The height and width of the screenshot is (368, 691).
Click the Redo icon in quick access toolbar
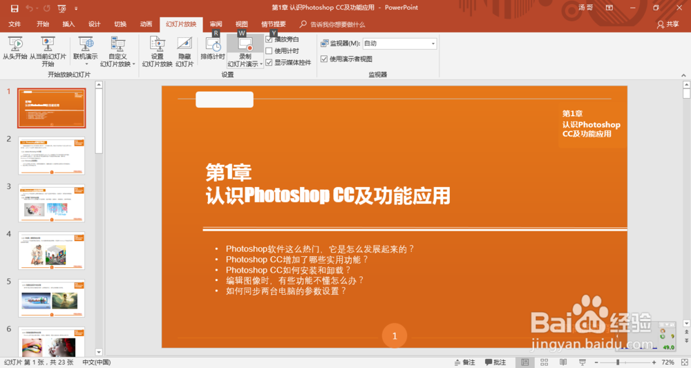tap(47, 8)
